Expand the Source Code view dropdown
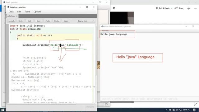 86,21
